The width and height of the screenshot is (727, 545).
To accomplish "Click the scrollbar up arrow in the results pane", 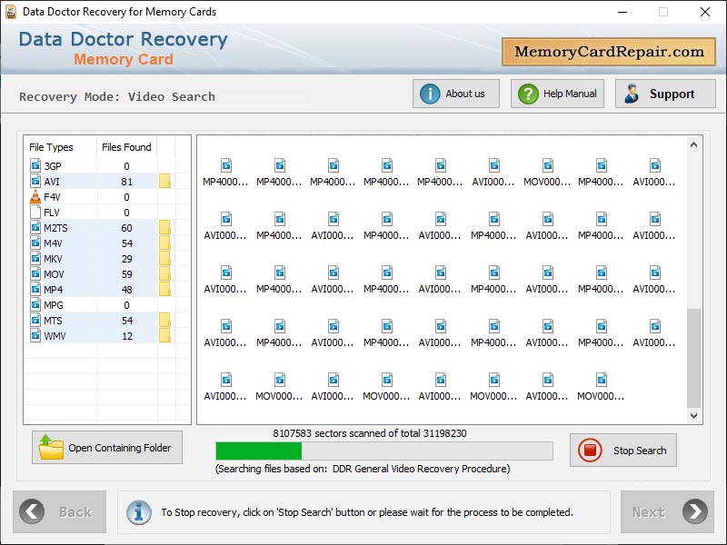I will click(693, 143).
